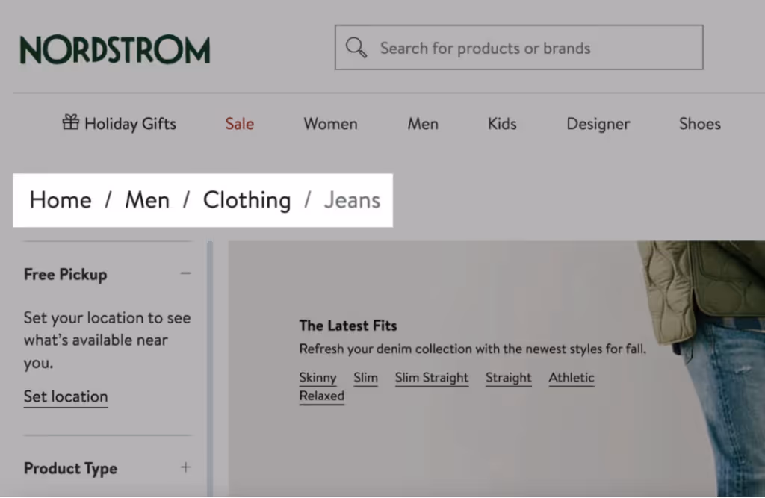This screenshot has width=765, height=498.
Task: Open the Relaxed jeans category
Action: tap(321, 396)
